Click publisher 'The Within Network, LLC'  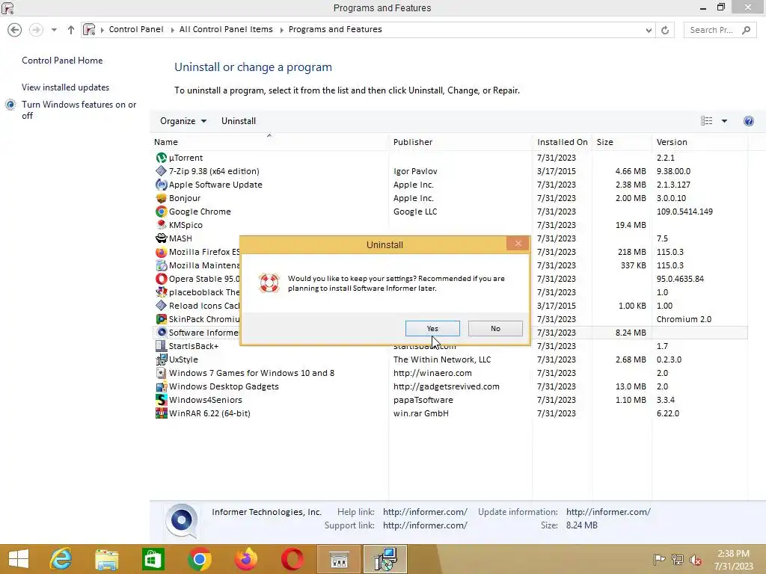coord(442,359)
